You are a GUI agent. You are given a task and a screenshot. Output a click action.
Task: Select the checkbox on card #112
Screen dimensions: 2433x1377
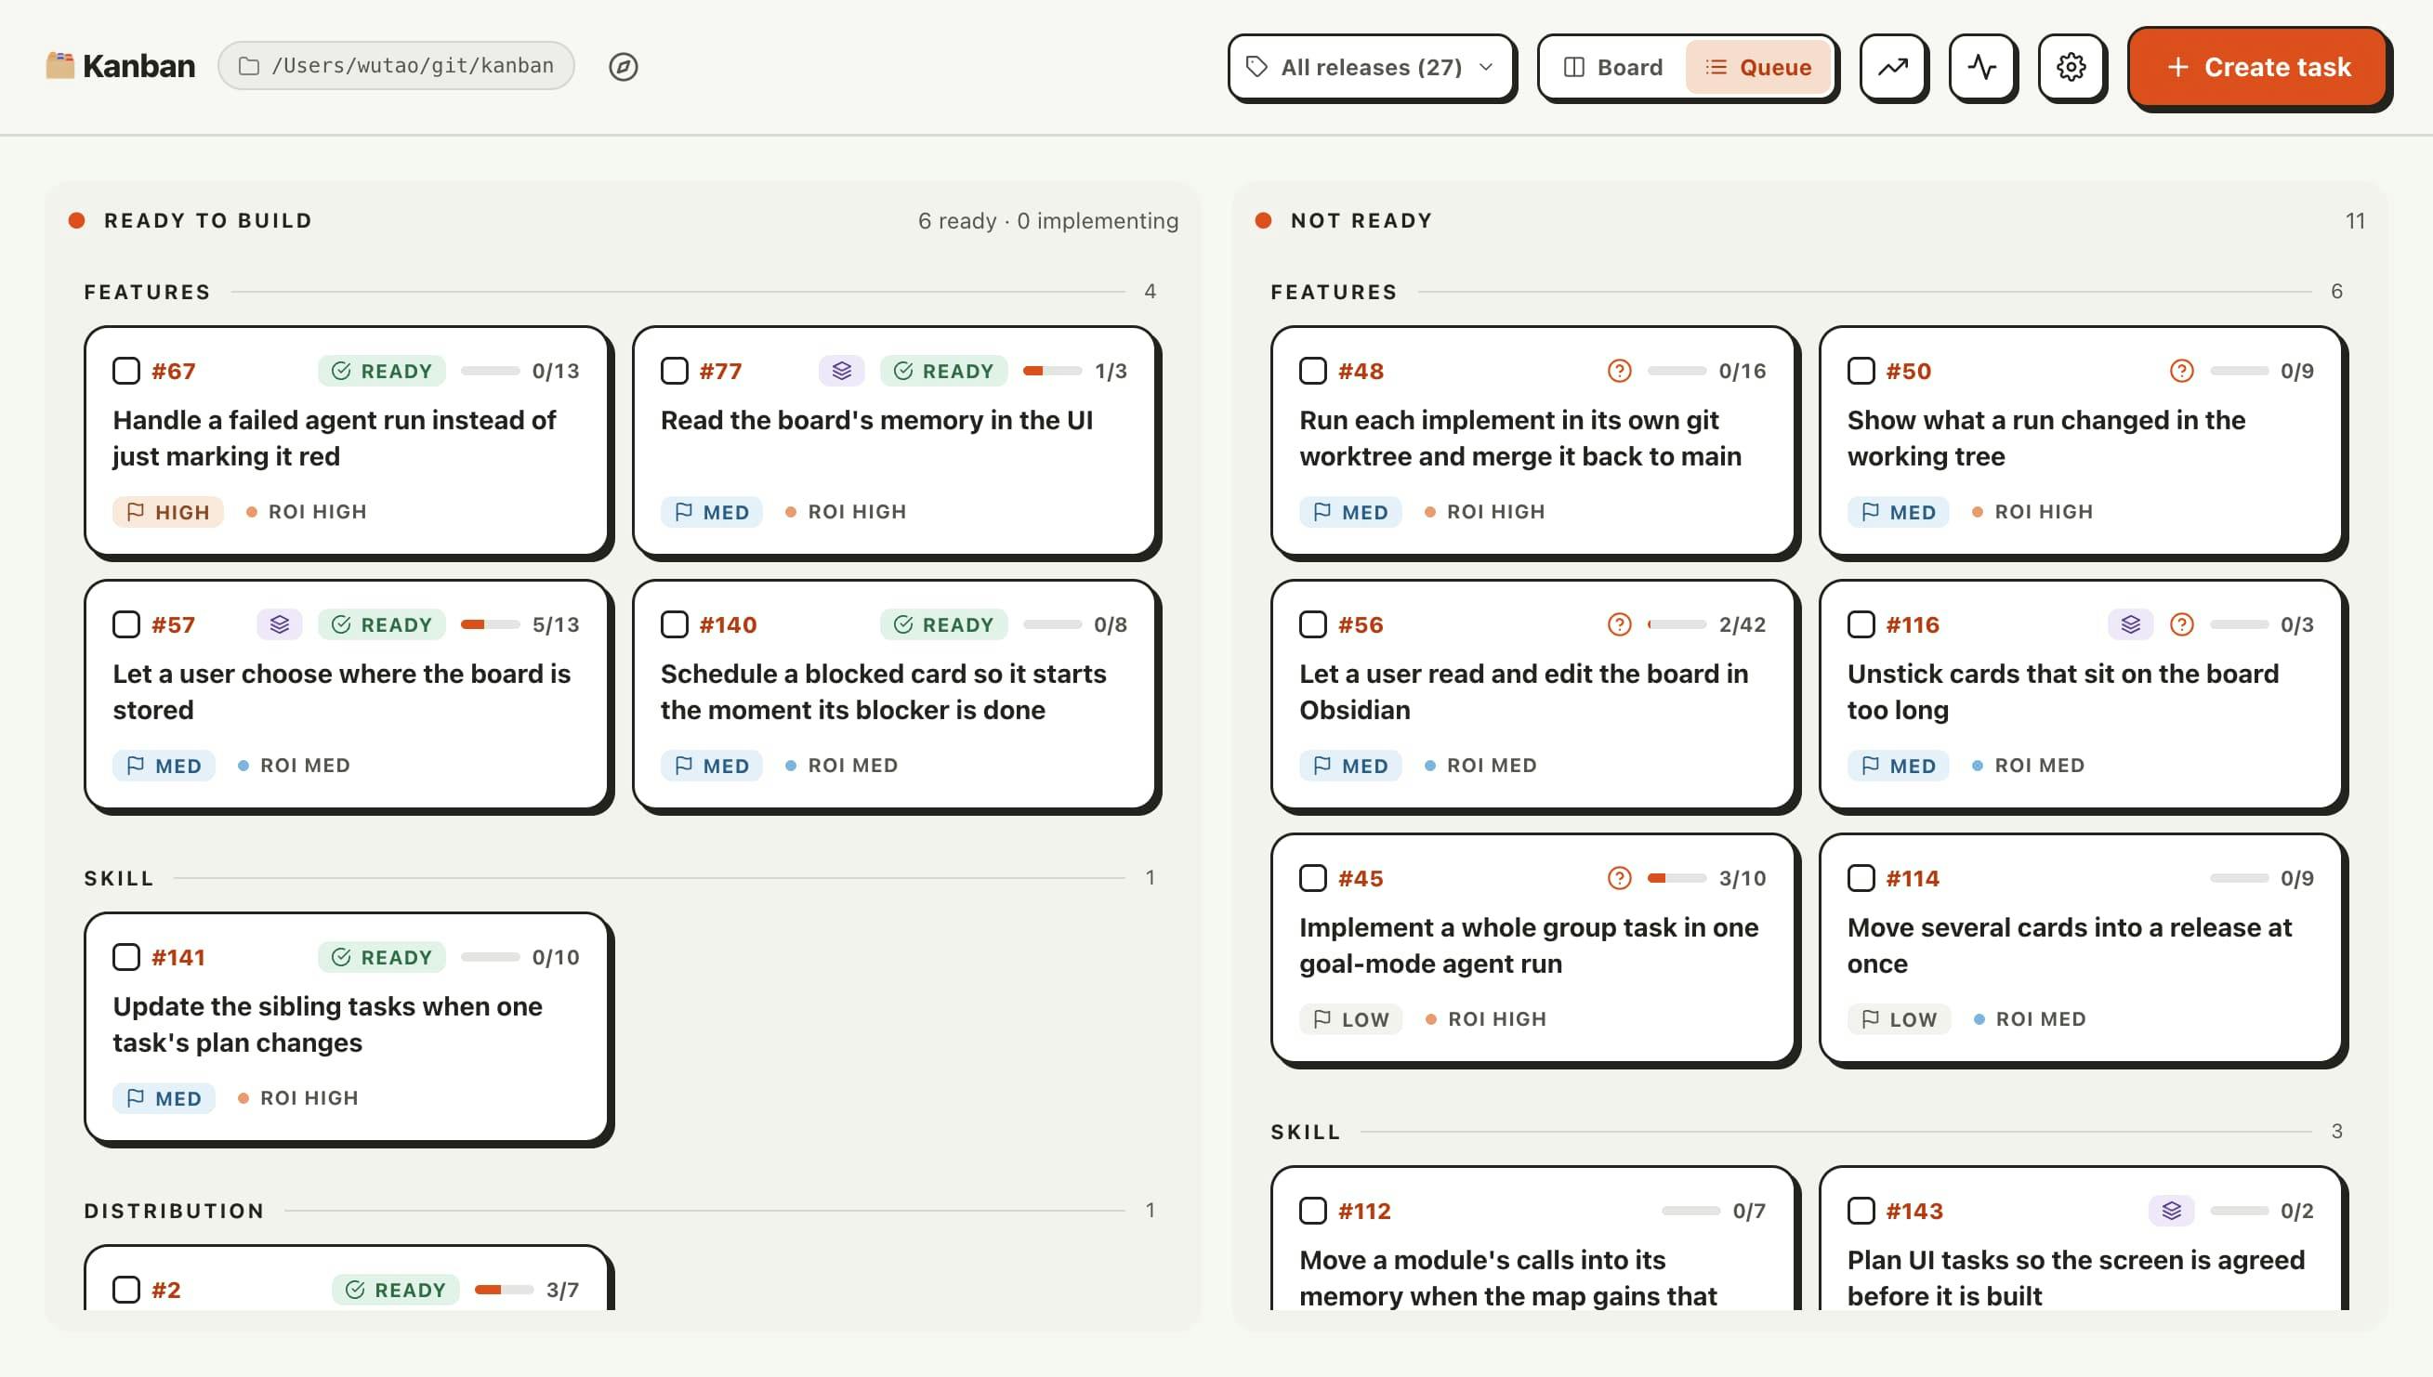pos(1313,1211)
